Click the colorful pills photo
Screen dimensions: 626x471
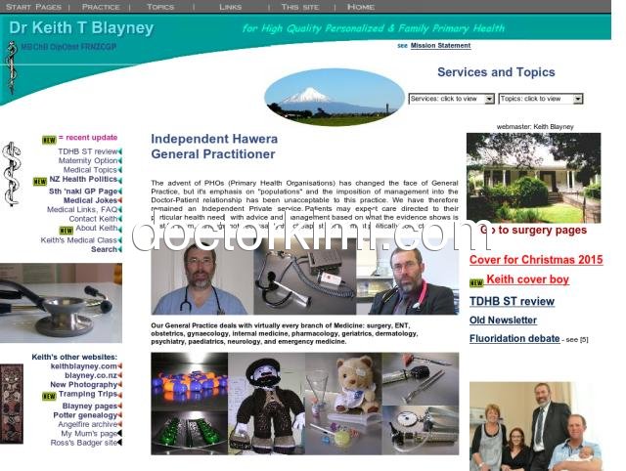click(x=189, y=382)
